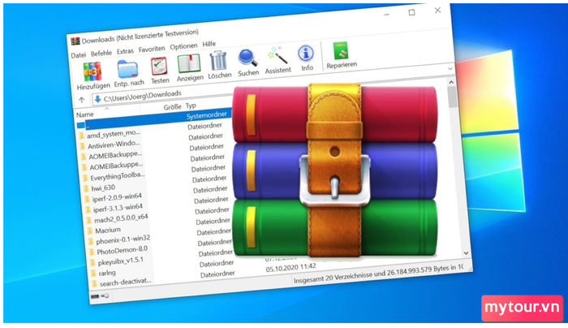Select the amd_system_mo... folder
Viewport: 568px width, 328px height.
click(114, 135)
